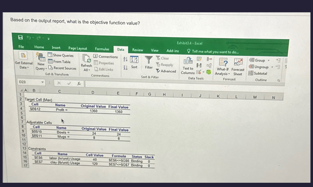The image size is (313, 187).
Task: Open Advanced filter options
Action: coord(166,71)
